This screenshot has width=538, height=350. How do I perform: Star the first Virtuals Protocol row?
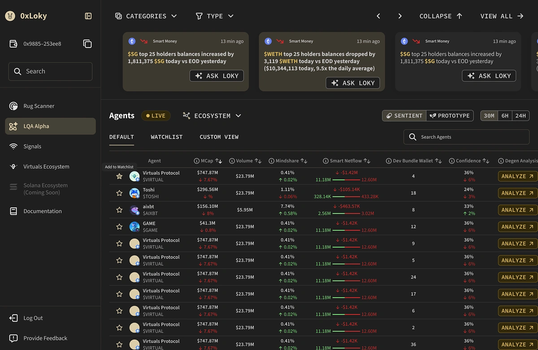(119, 176)
